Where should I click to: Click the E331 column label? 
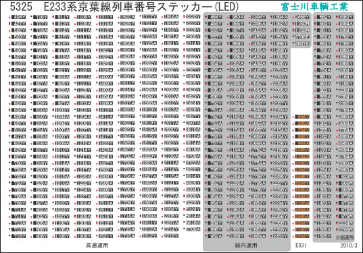[301, 245]
